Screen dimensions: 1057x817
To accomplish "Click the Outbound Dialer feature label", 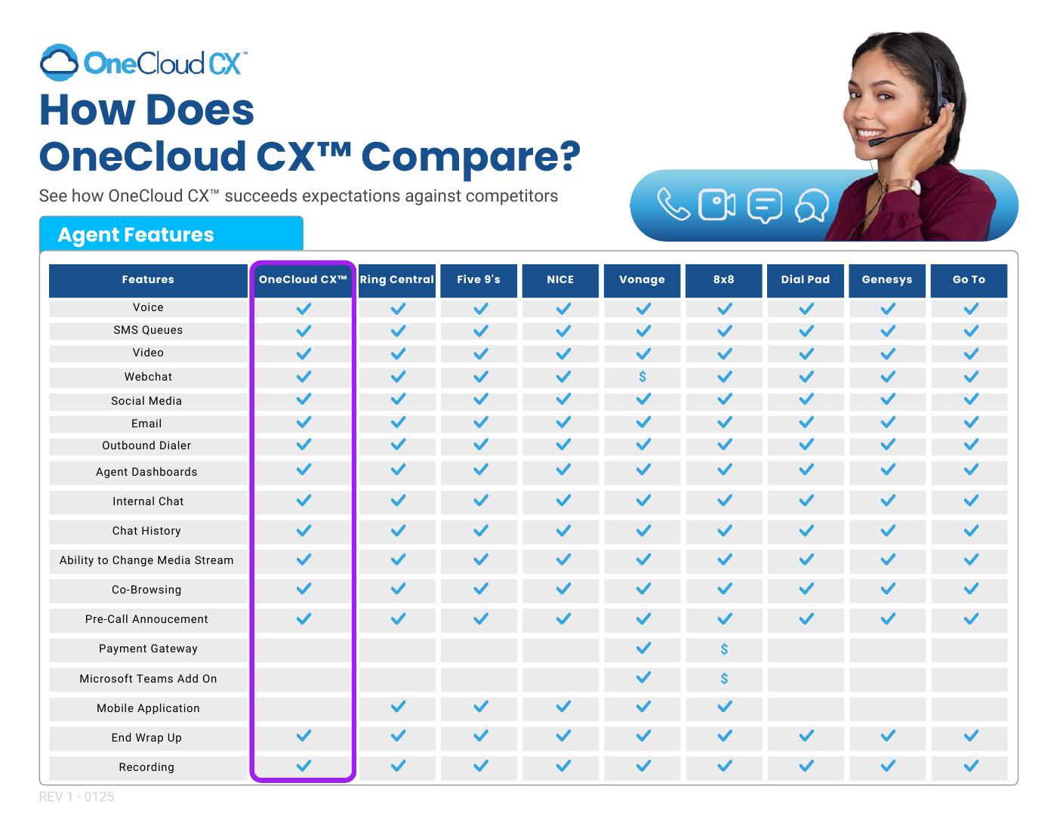I will [146, 445].
